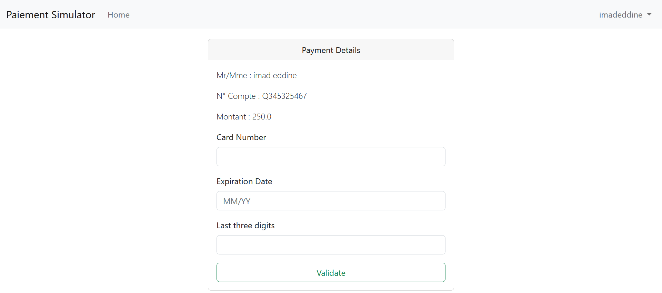Click the Card Number label
This screenshot has height=293, width=662.
coord(241,137)
